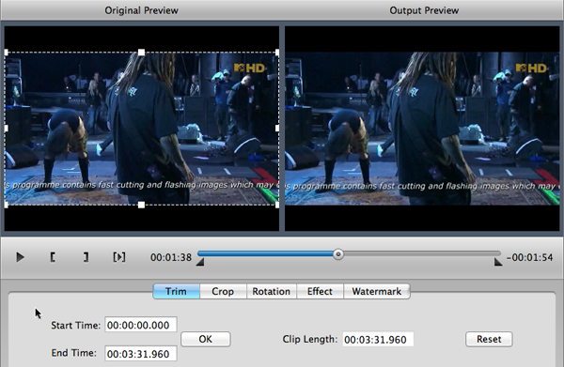
Task: Click the top-left crop corner handle
Action: click(7, 53)
